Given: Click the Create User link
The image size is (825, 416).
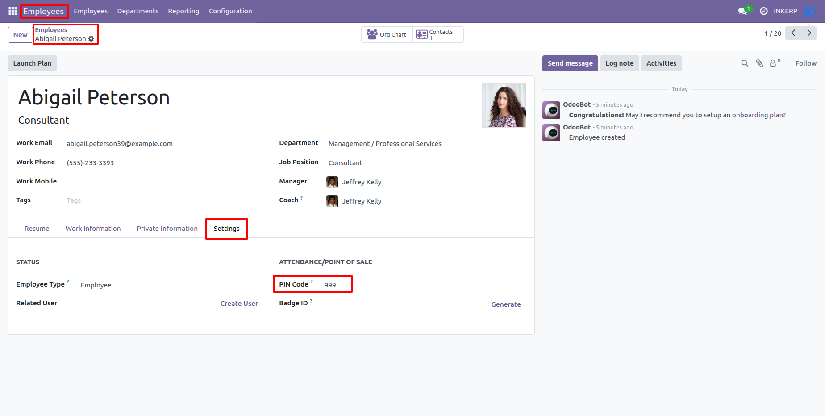Looking at the screenshot, I should pyautogui.click(x=239, y=304).
